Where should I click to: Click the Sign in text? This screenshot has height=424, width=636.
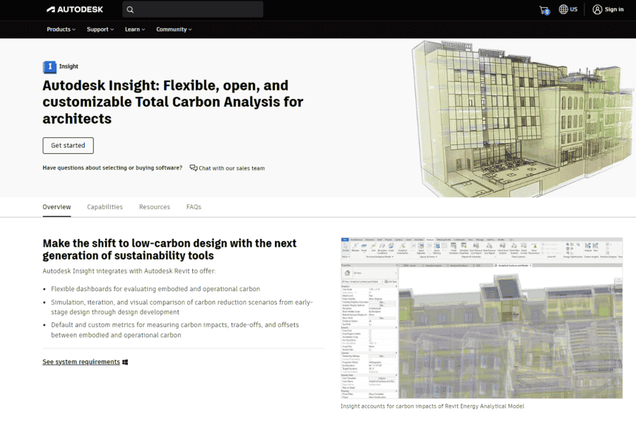[x=614, y=9]
